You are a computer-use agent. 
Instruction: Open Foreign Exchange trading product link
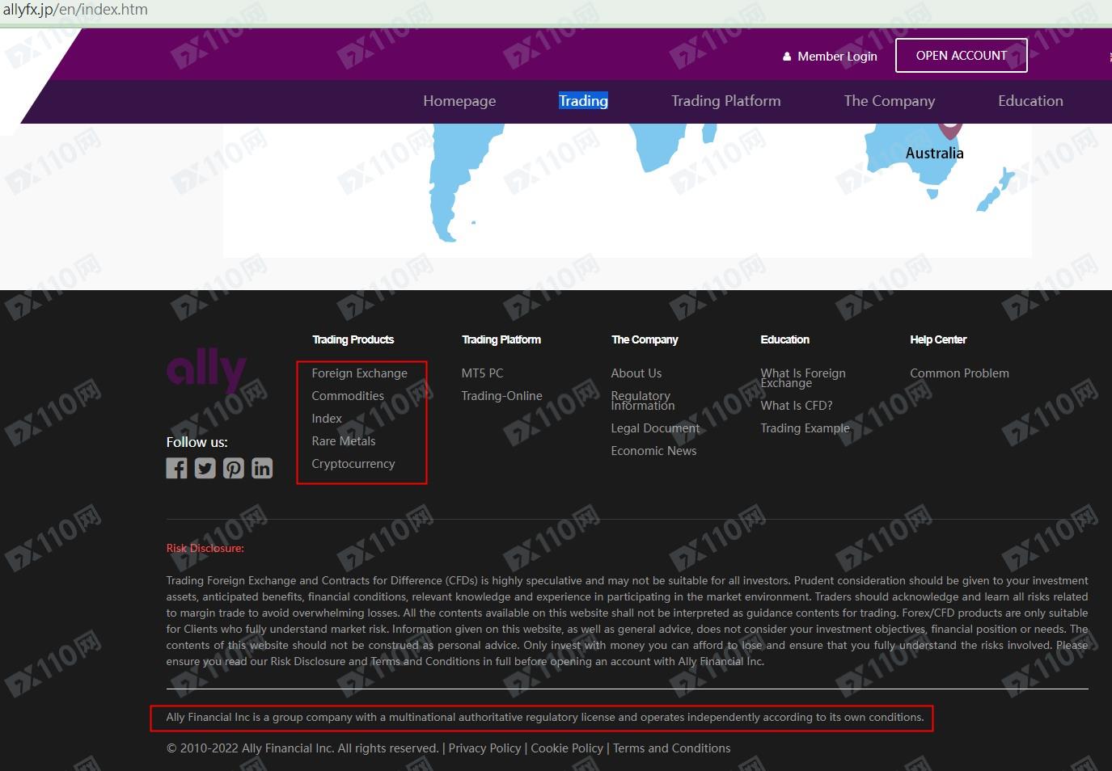[x=359, y=373]
